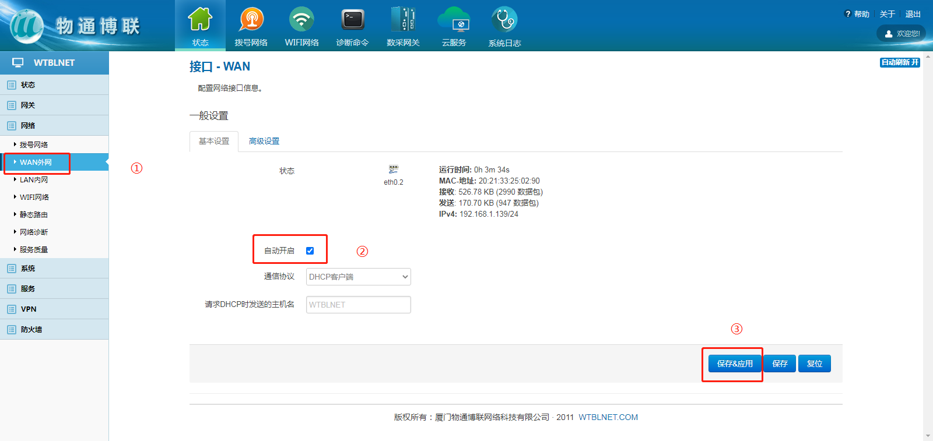Select the 基本设置 tab

point(214,142)
